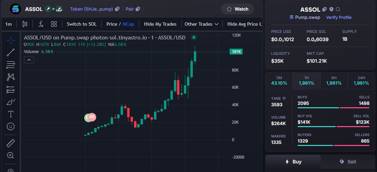Click the ASSOL token logo
This screenshot has width=377, height=172.
tap(15, 9)
